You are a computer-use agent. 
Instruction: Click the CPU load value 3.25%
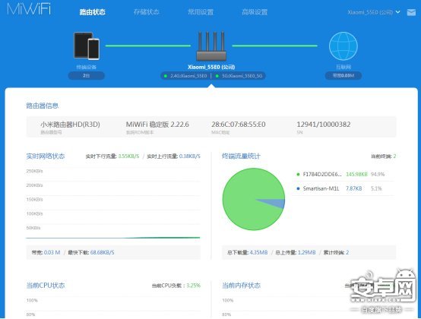[194, 286]
